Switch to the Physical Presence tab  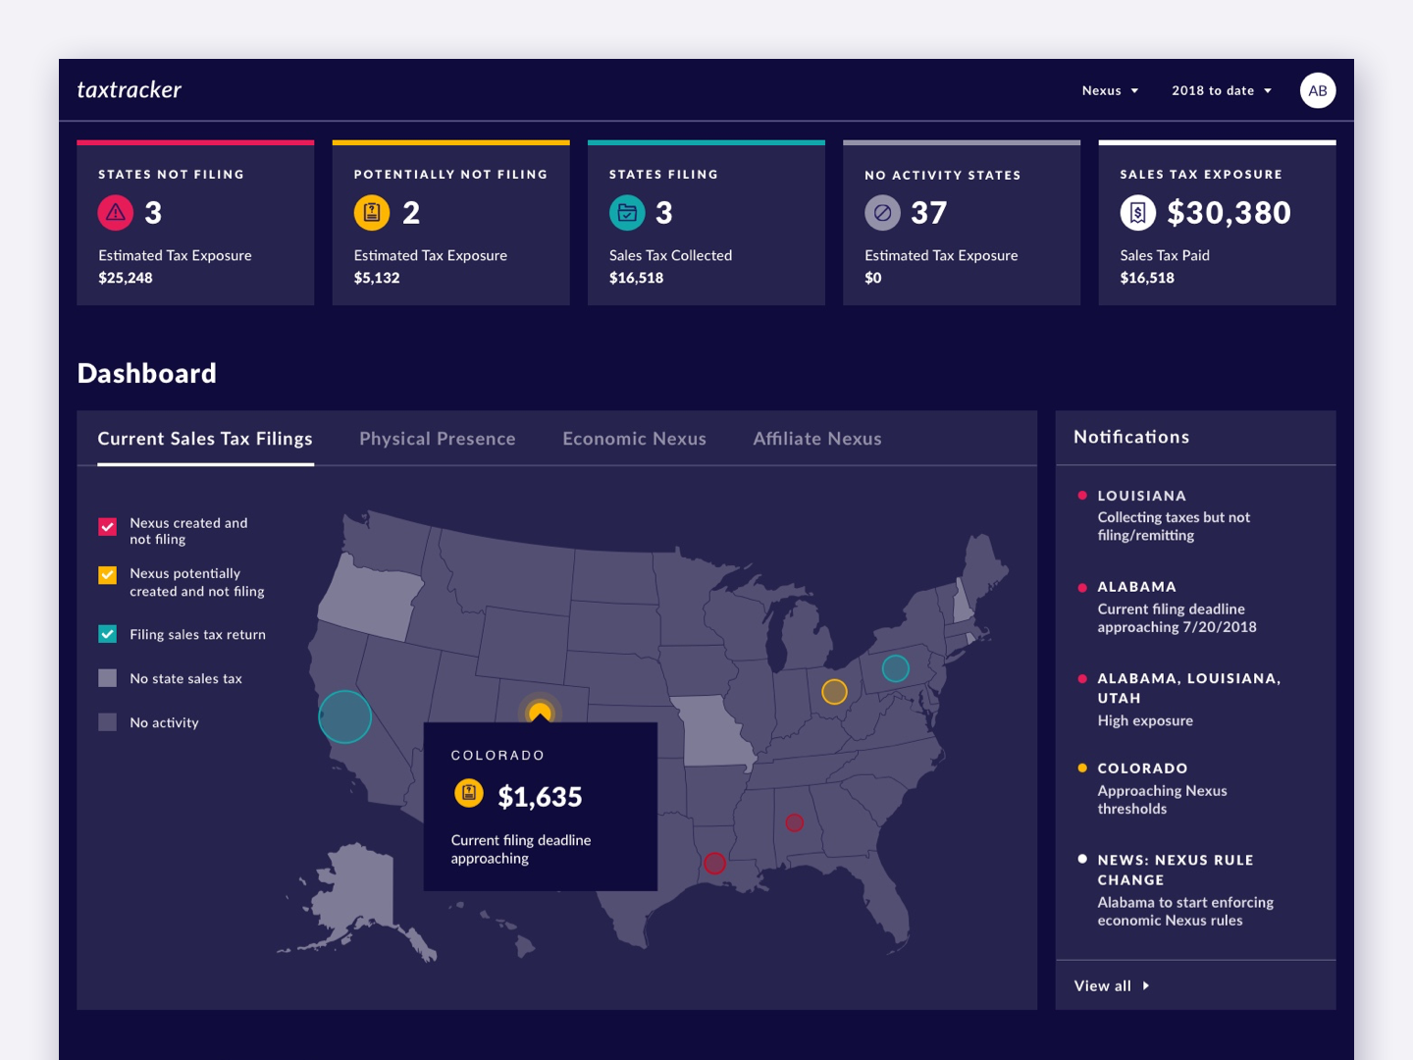(x=438, y=439)
